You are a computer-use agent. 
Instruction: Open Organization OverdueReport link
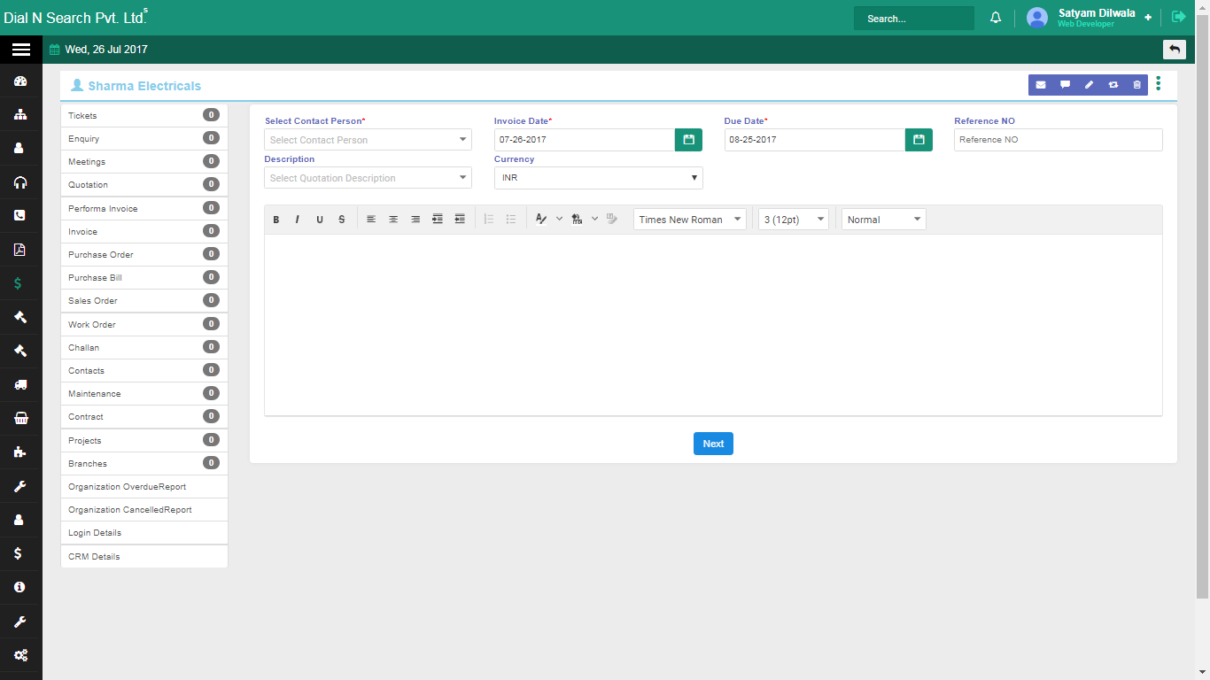[143, 487]
